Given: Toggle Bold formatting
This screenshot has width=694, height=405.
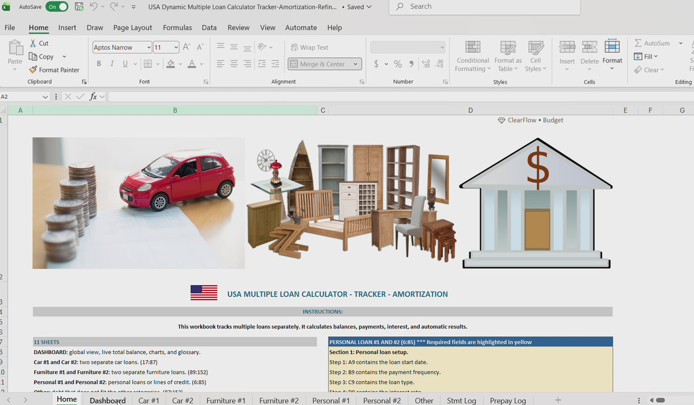Looking at the screenshot, I should (99, 64).
